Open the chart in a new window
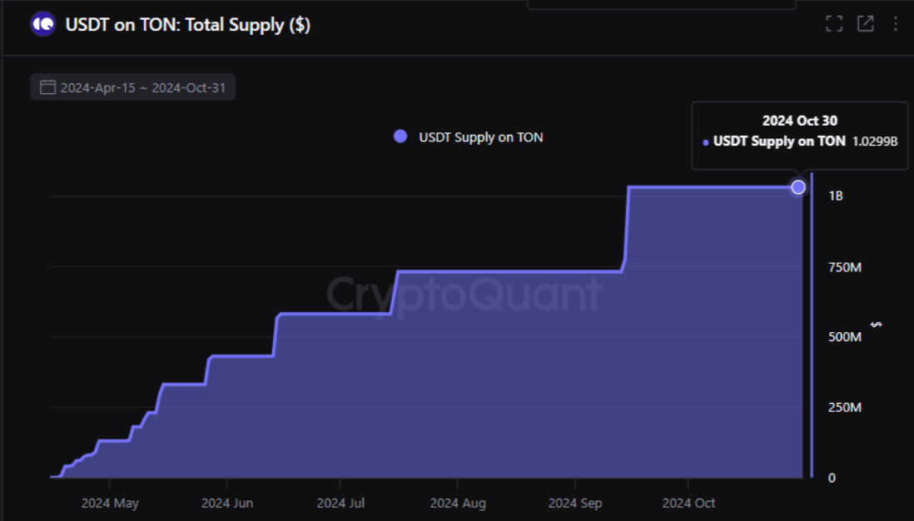The image size is (914, 521). pyautogui.click(x=866, y=23)
